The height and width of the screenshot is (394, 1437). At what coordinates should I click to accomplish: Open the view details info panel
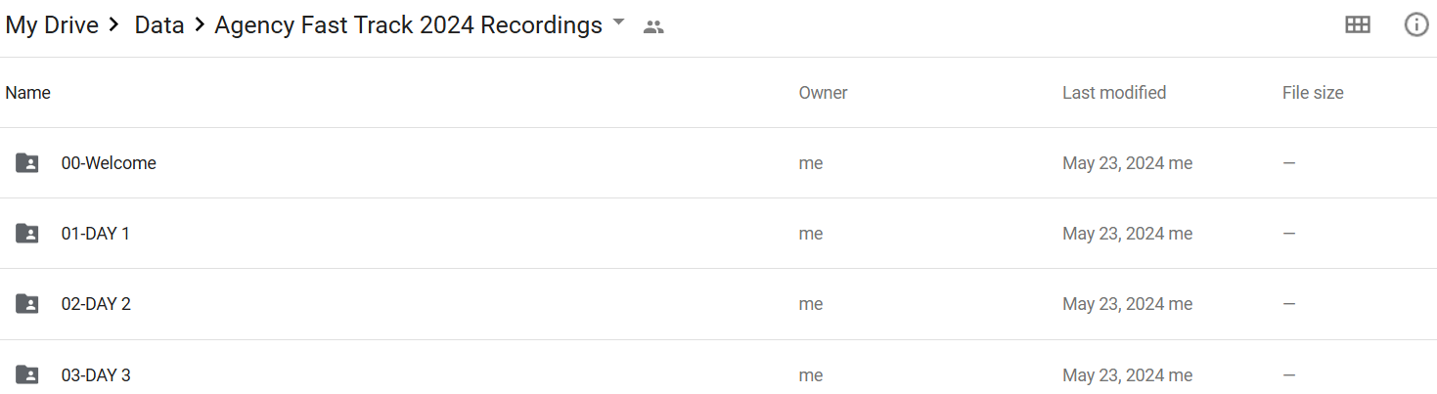pos(1416,25)
